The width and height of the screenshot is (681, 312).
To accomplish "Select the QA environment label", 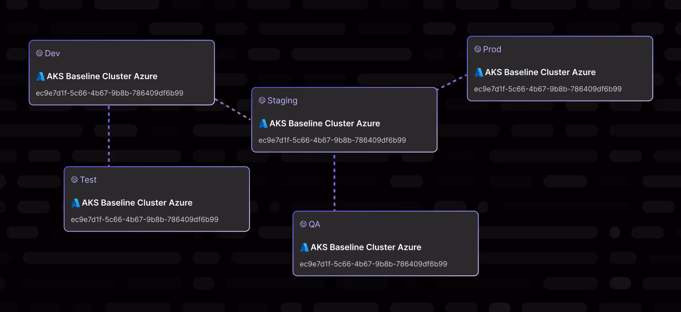I will click(315, 224).
